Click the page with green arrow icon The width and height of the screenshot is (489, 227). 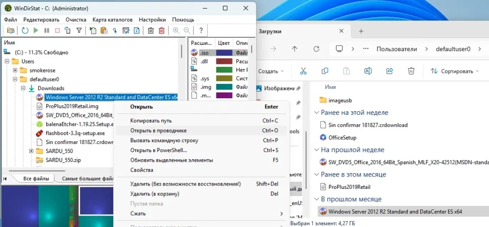[x=93, y=31]
